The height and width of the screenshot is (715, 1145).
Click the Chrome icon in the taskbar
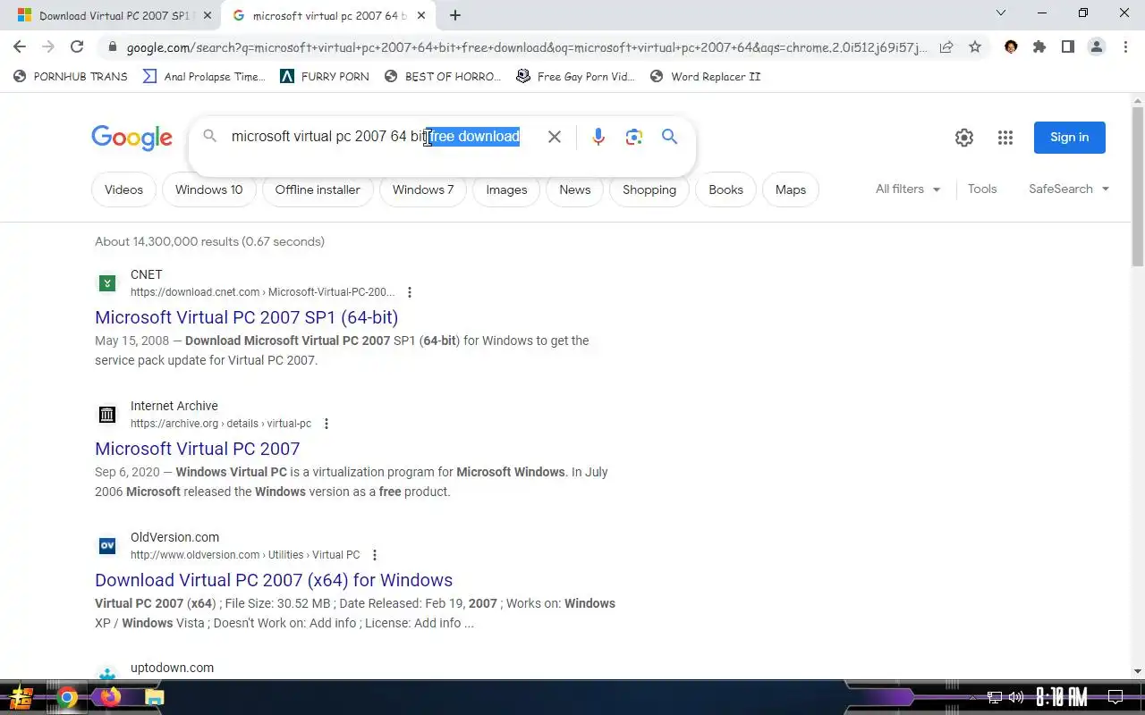(x=67, y=697)
